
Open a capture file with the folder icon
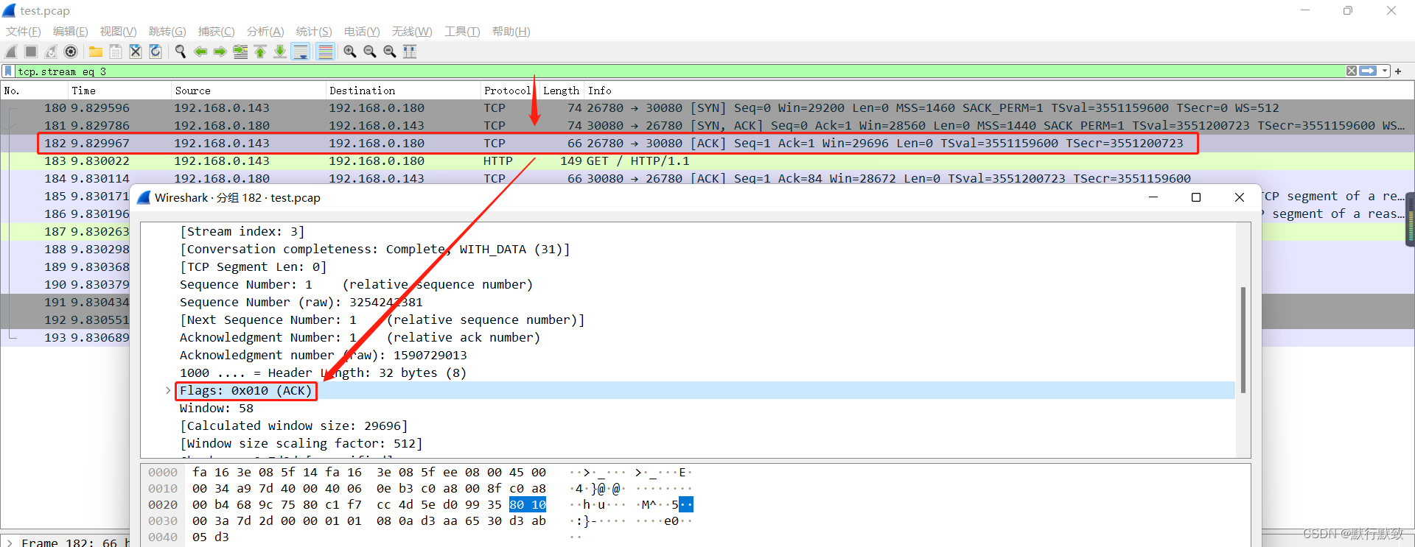coord(96,52)
